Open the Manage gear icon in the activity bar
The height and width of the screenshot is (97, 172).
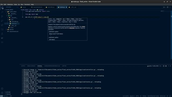(x=2, y=93)
